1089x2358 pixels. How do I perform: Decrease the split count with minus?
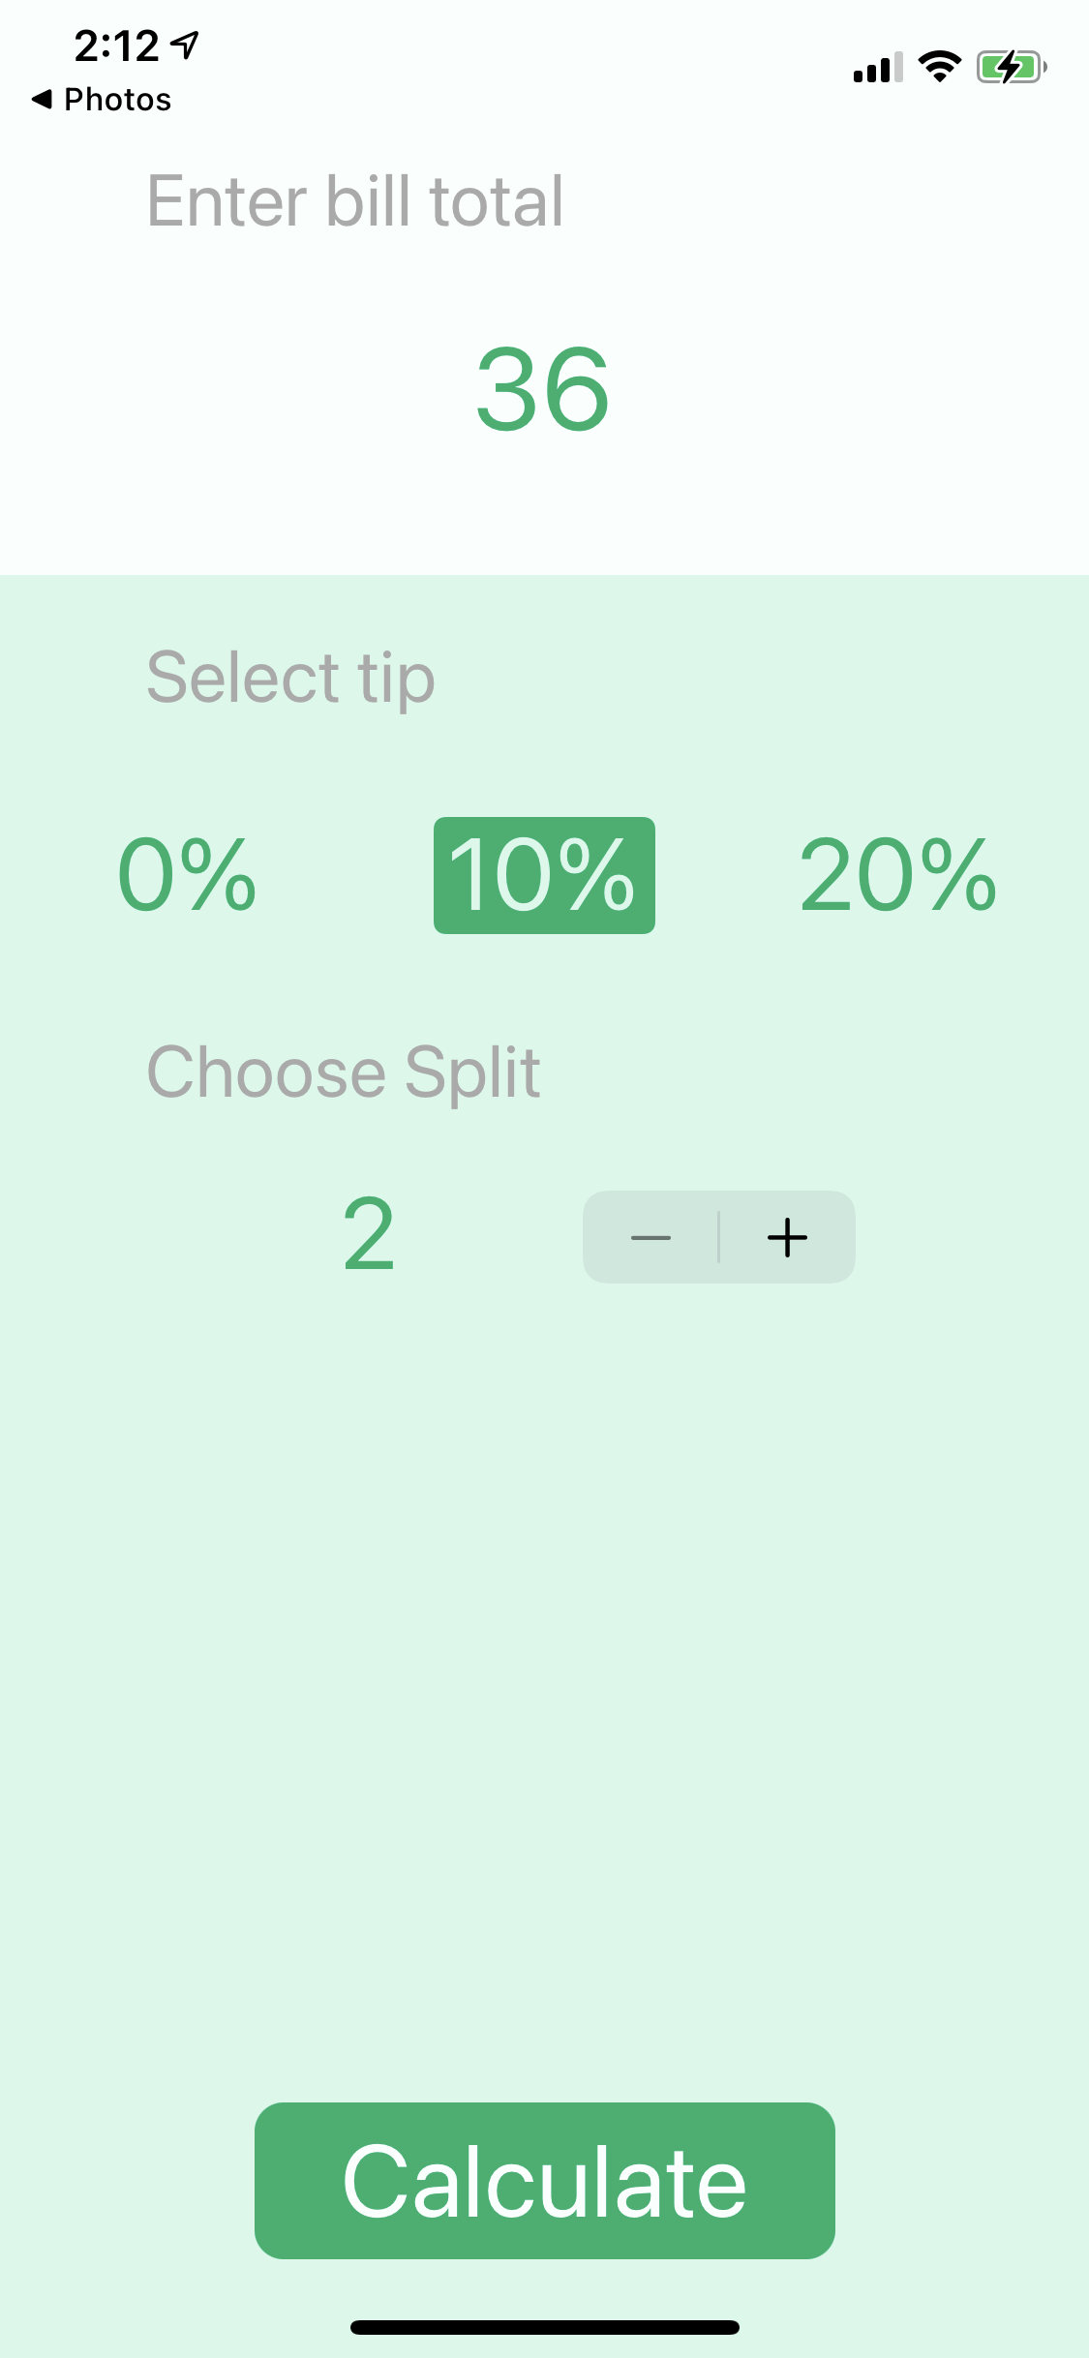click(x=652, y=1236)
